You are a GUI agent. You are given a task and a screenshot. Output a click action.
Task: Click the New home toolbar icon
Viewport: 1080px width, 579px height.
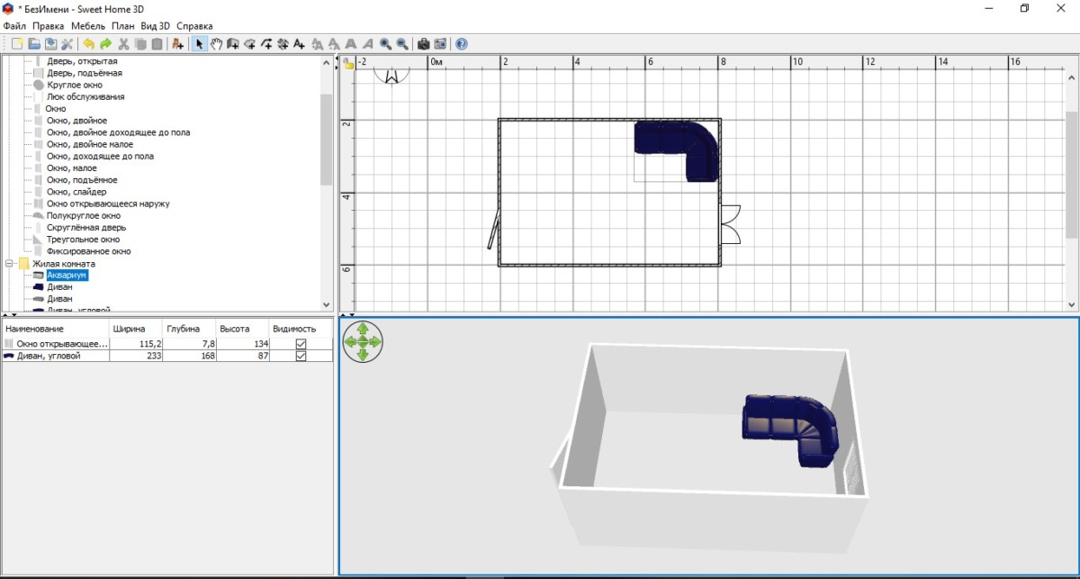(x=16, y=43)
